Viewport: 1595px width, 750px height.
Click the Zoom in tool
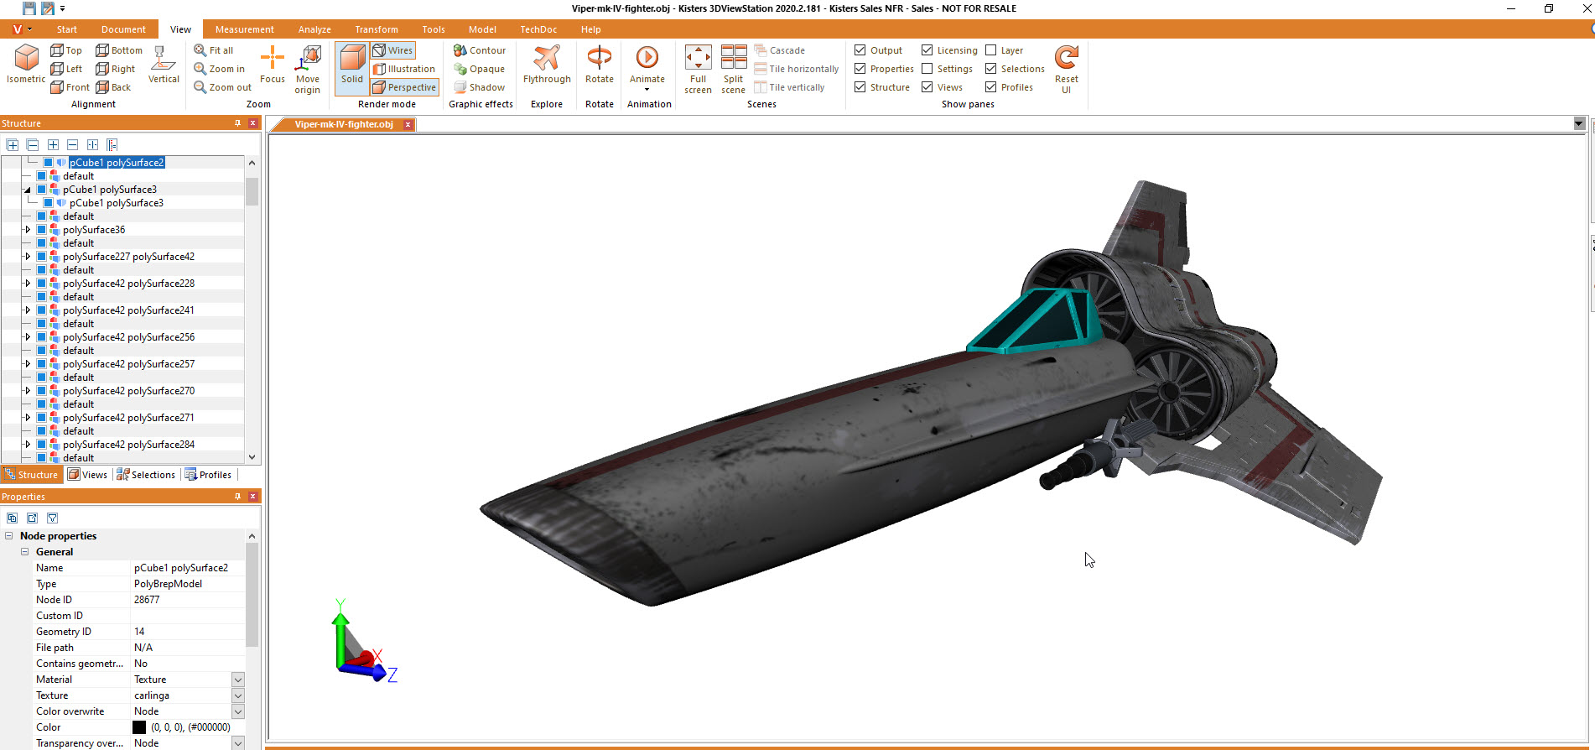pyautogui.click(x=220, y=69)
